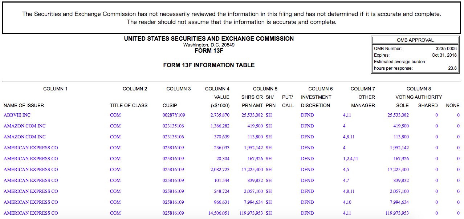Click other manager entry 4,5
Viewport: 464px width, 219px height.
point(346,170)
